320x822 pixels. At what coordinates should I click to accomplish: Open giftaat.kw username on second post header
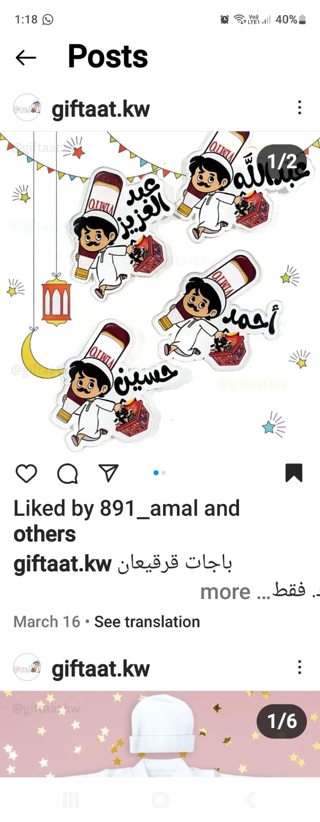tap(101, 668)
